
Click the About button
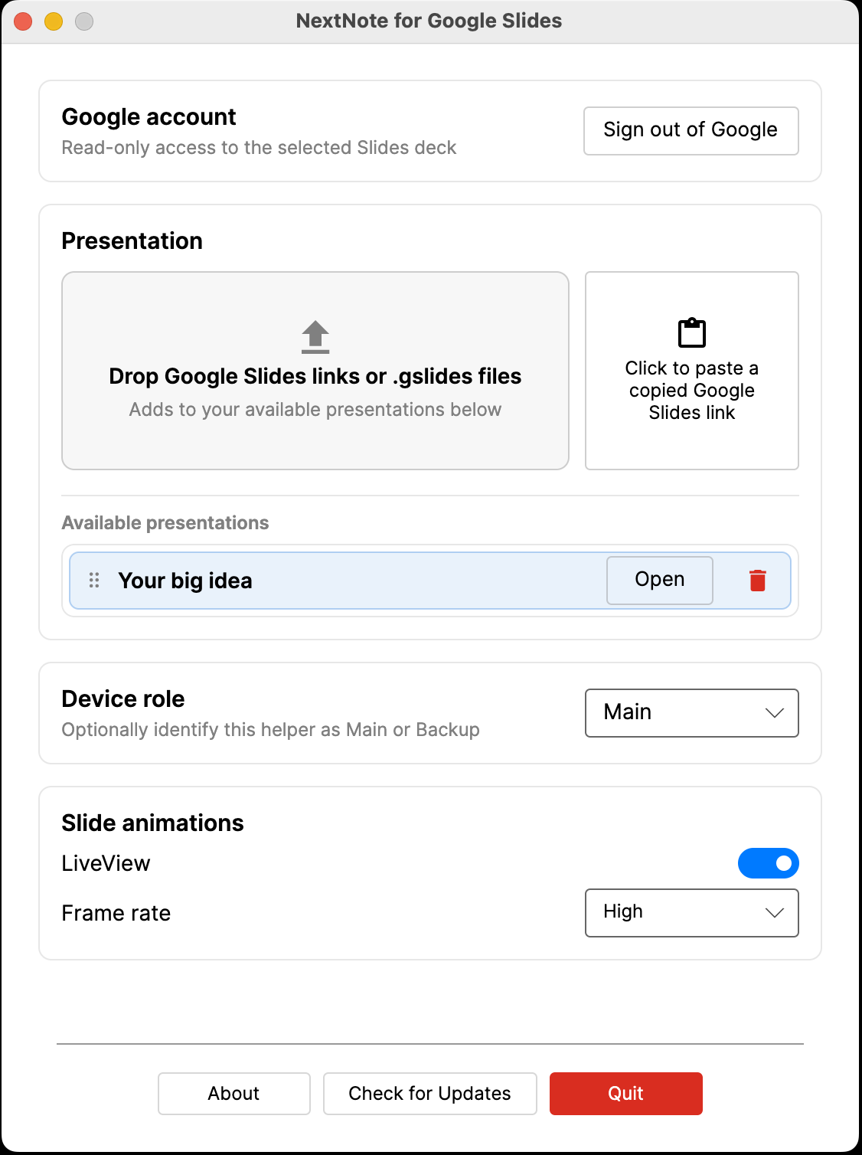[234, 1094]
